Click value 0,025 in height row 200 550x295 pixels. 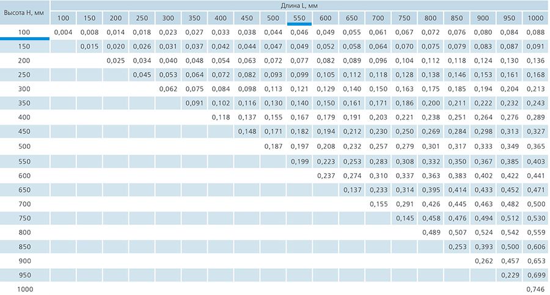pyautogui.click(x=116, y=60)
